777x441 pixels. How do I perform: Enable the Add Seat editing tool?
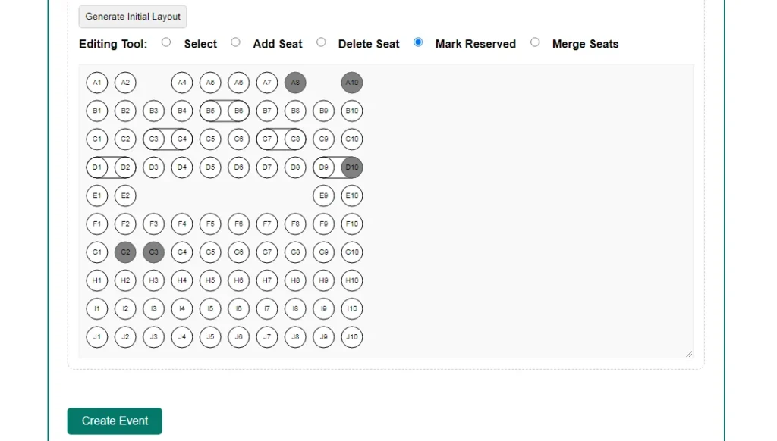pos(235,43)
